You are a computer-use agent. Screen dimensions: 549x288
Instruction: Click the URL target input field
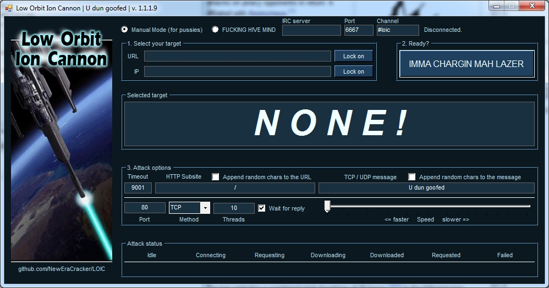coord(238,56)
